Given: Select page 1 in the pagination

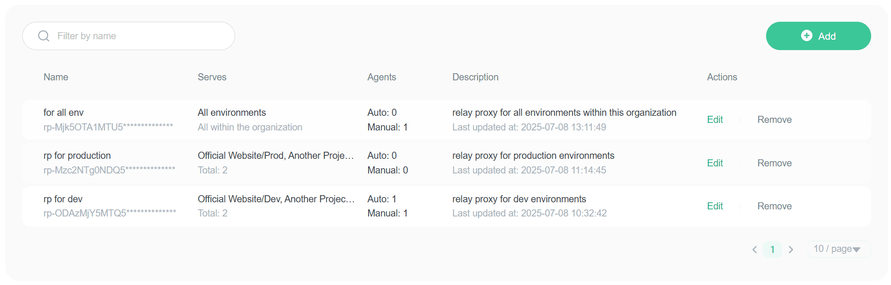Looking at the screenshot, I should pos(772,250).
